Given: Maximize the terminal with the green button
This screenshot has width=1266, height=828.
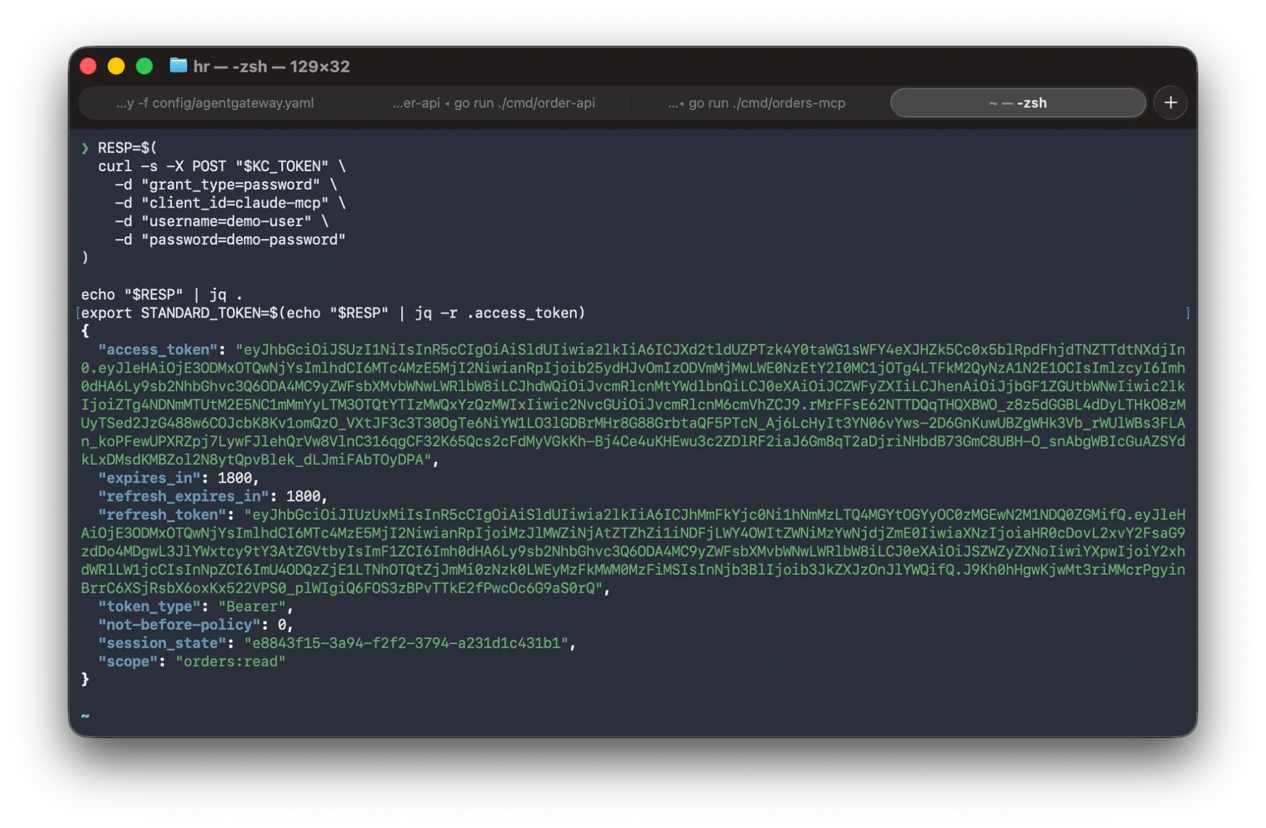Looking at the screenshot, I should (x=145, y=66).
